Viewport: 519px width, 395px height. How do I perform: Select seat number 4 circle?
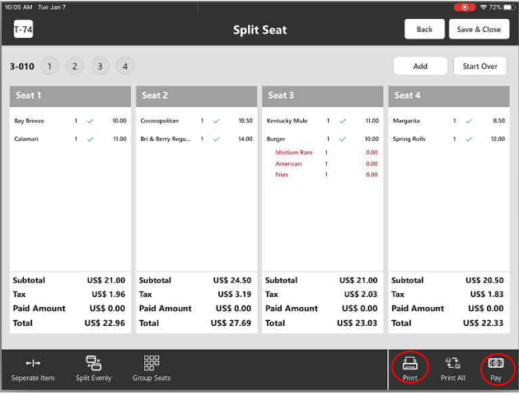124,67
